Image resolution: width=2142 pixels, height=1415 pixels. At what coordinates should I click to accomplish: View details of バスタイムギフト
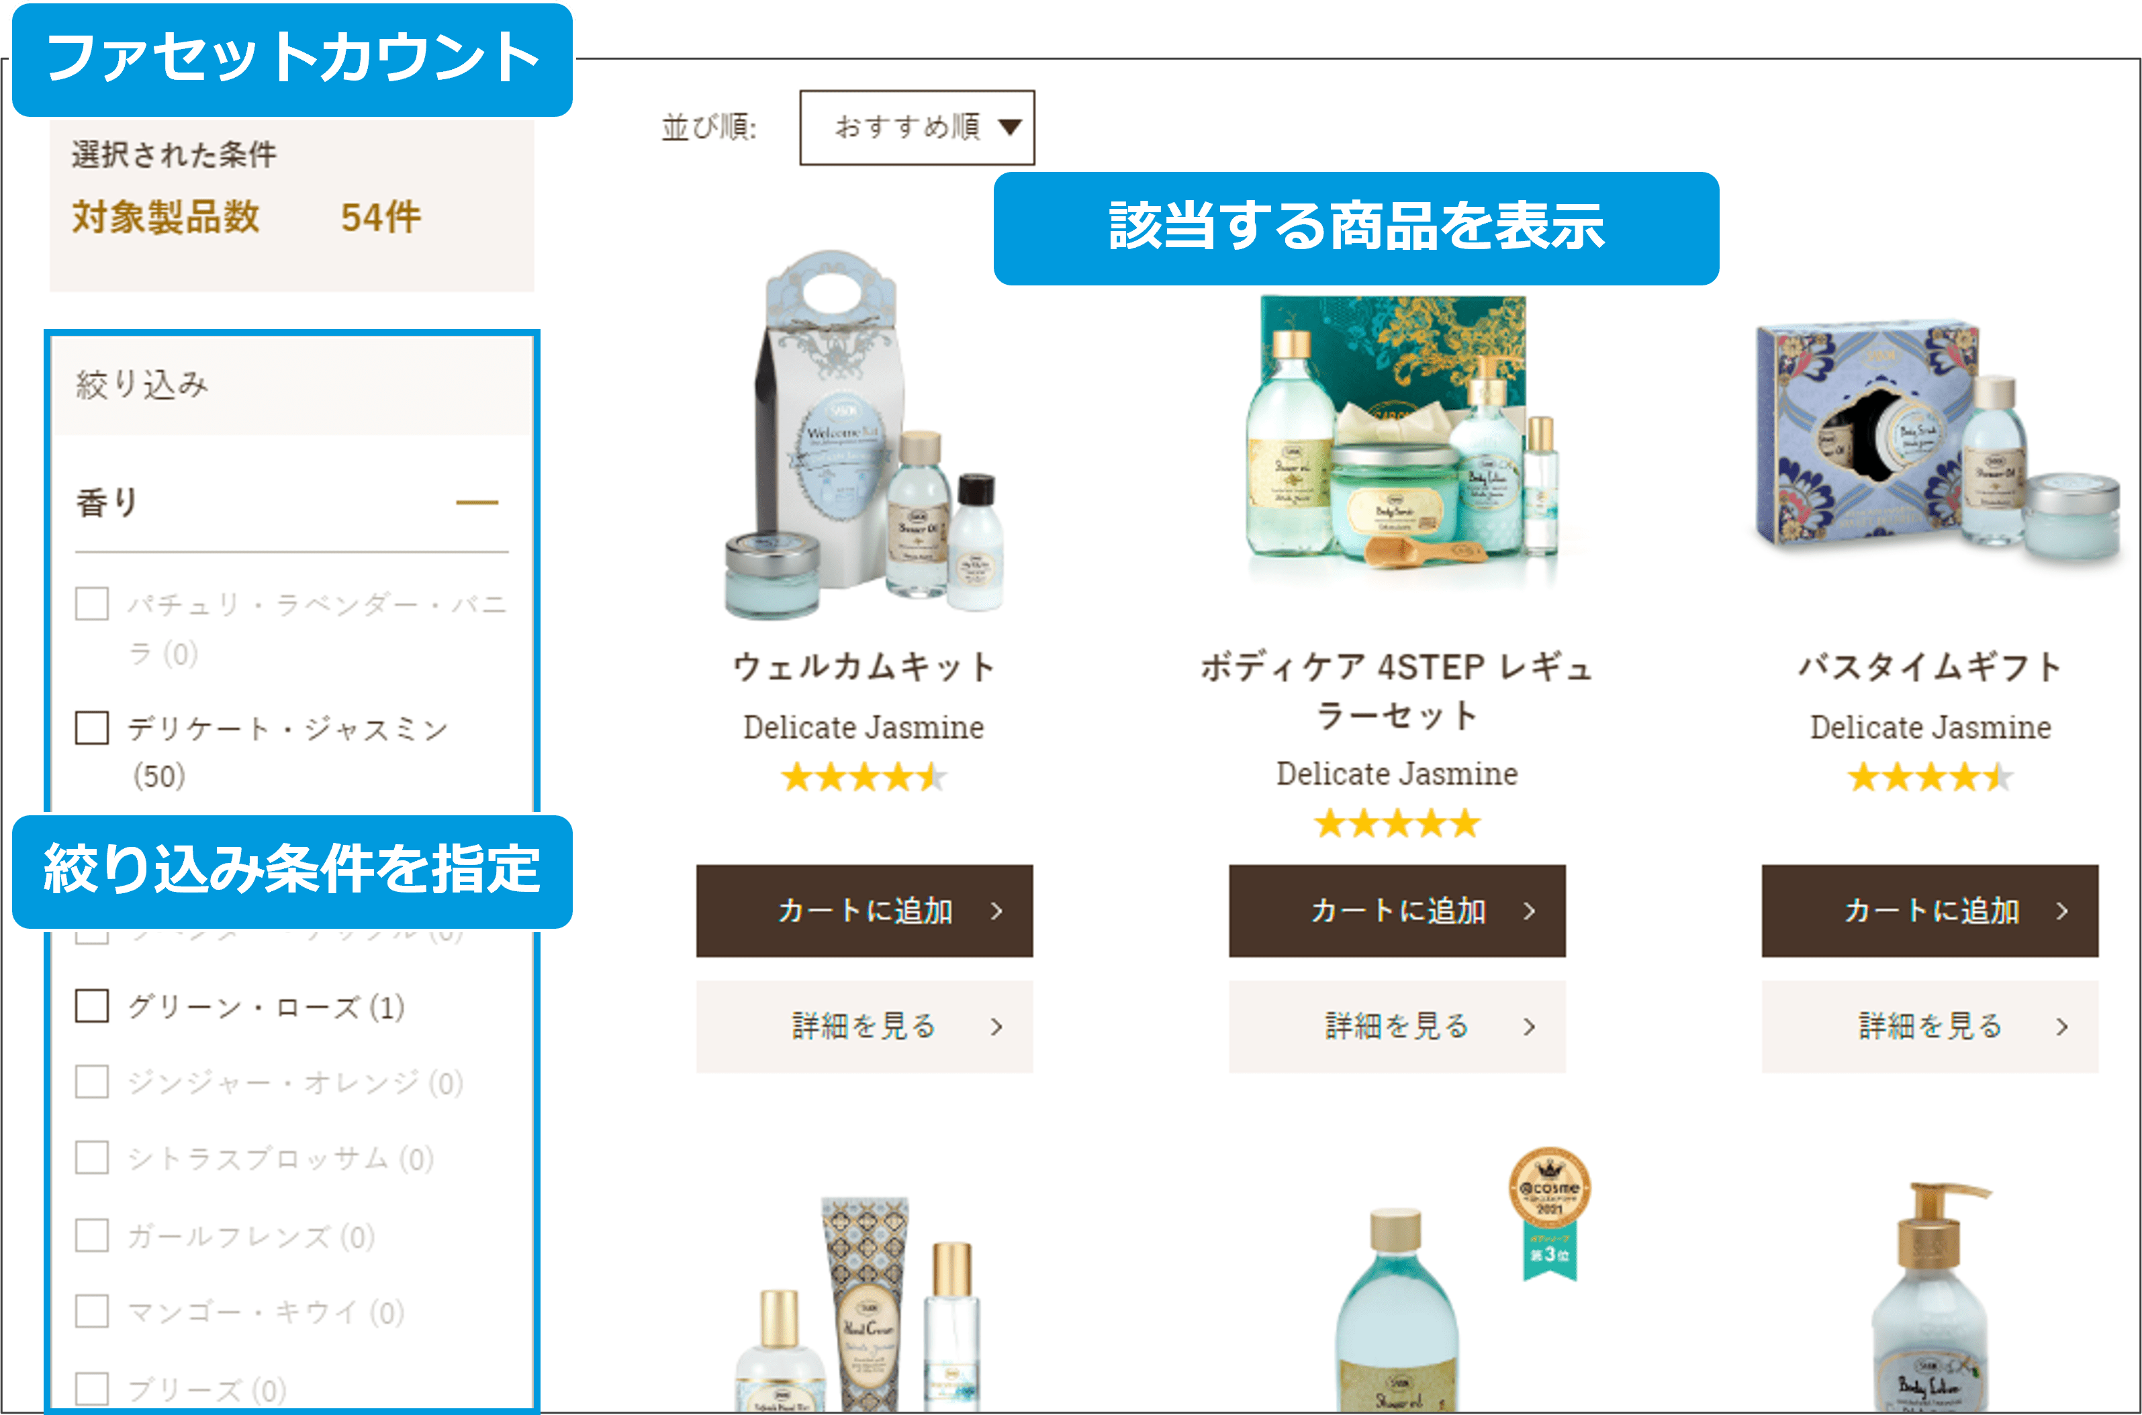(x=1930, y=1026)
